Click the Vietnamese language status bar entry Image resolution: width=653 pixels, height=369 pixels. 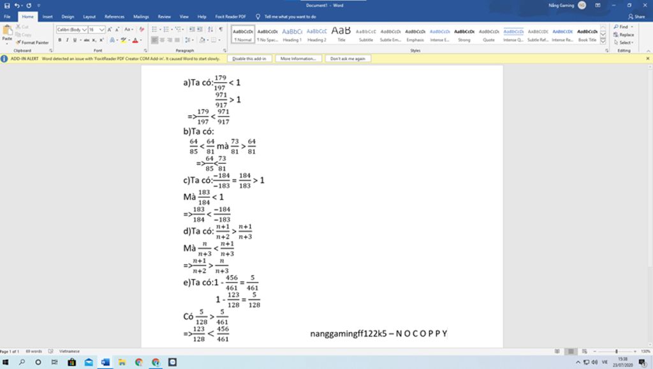click(x=69, y=352)
